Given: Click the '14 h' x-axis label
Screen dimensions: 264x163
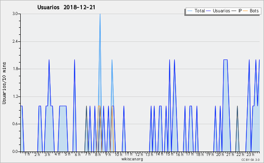Looking at the screenshot, I should point(159,154).
